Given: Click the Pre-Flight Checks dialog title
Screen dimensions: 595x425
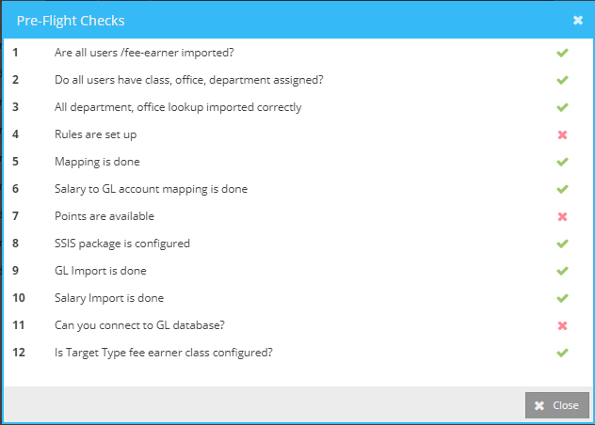Looking at the screenshot, I should pyautogui.click(x=71, y=20).
